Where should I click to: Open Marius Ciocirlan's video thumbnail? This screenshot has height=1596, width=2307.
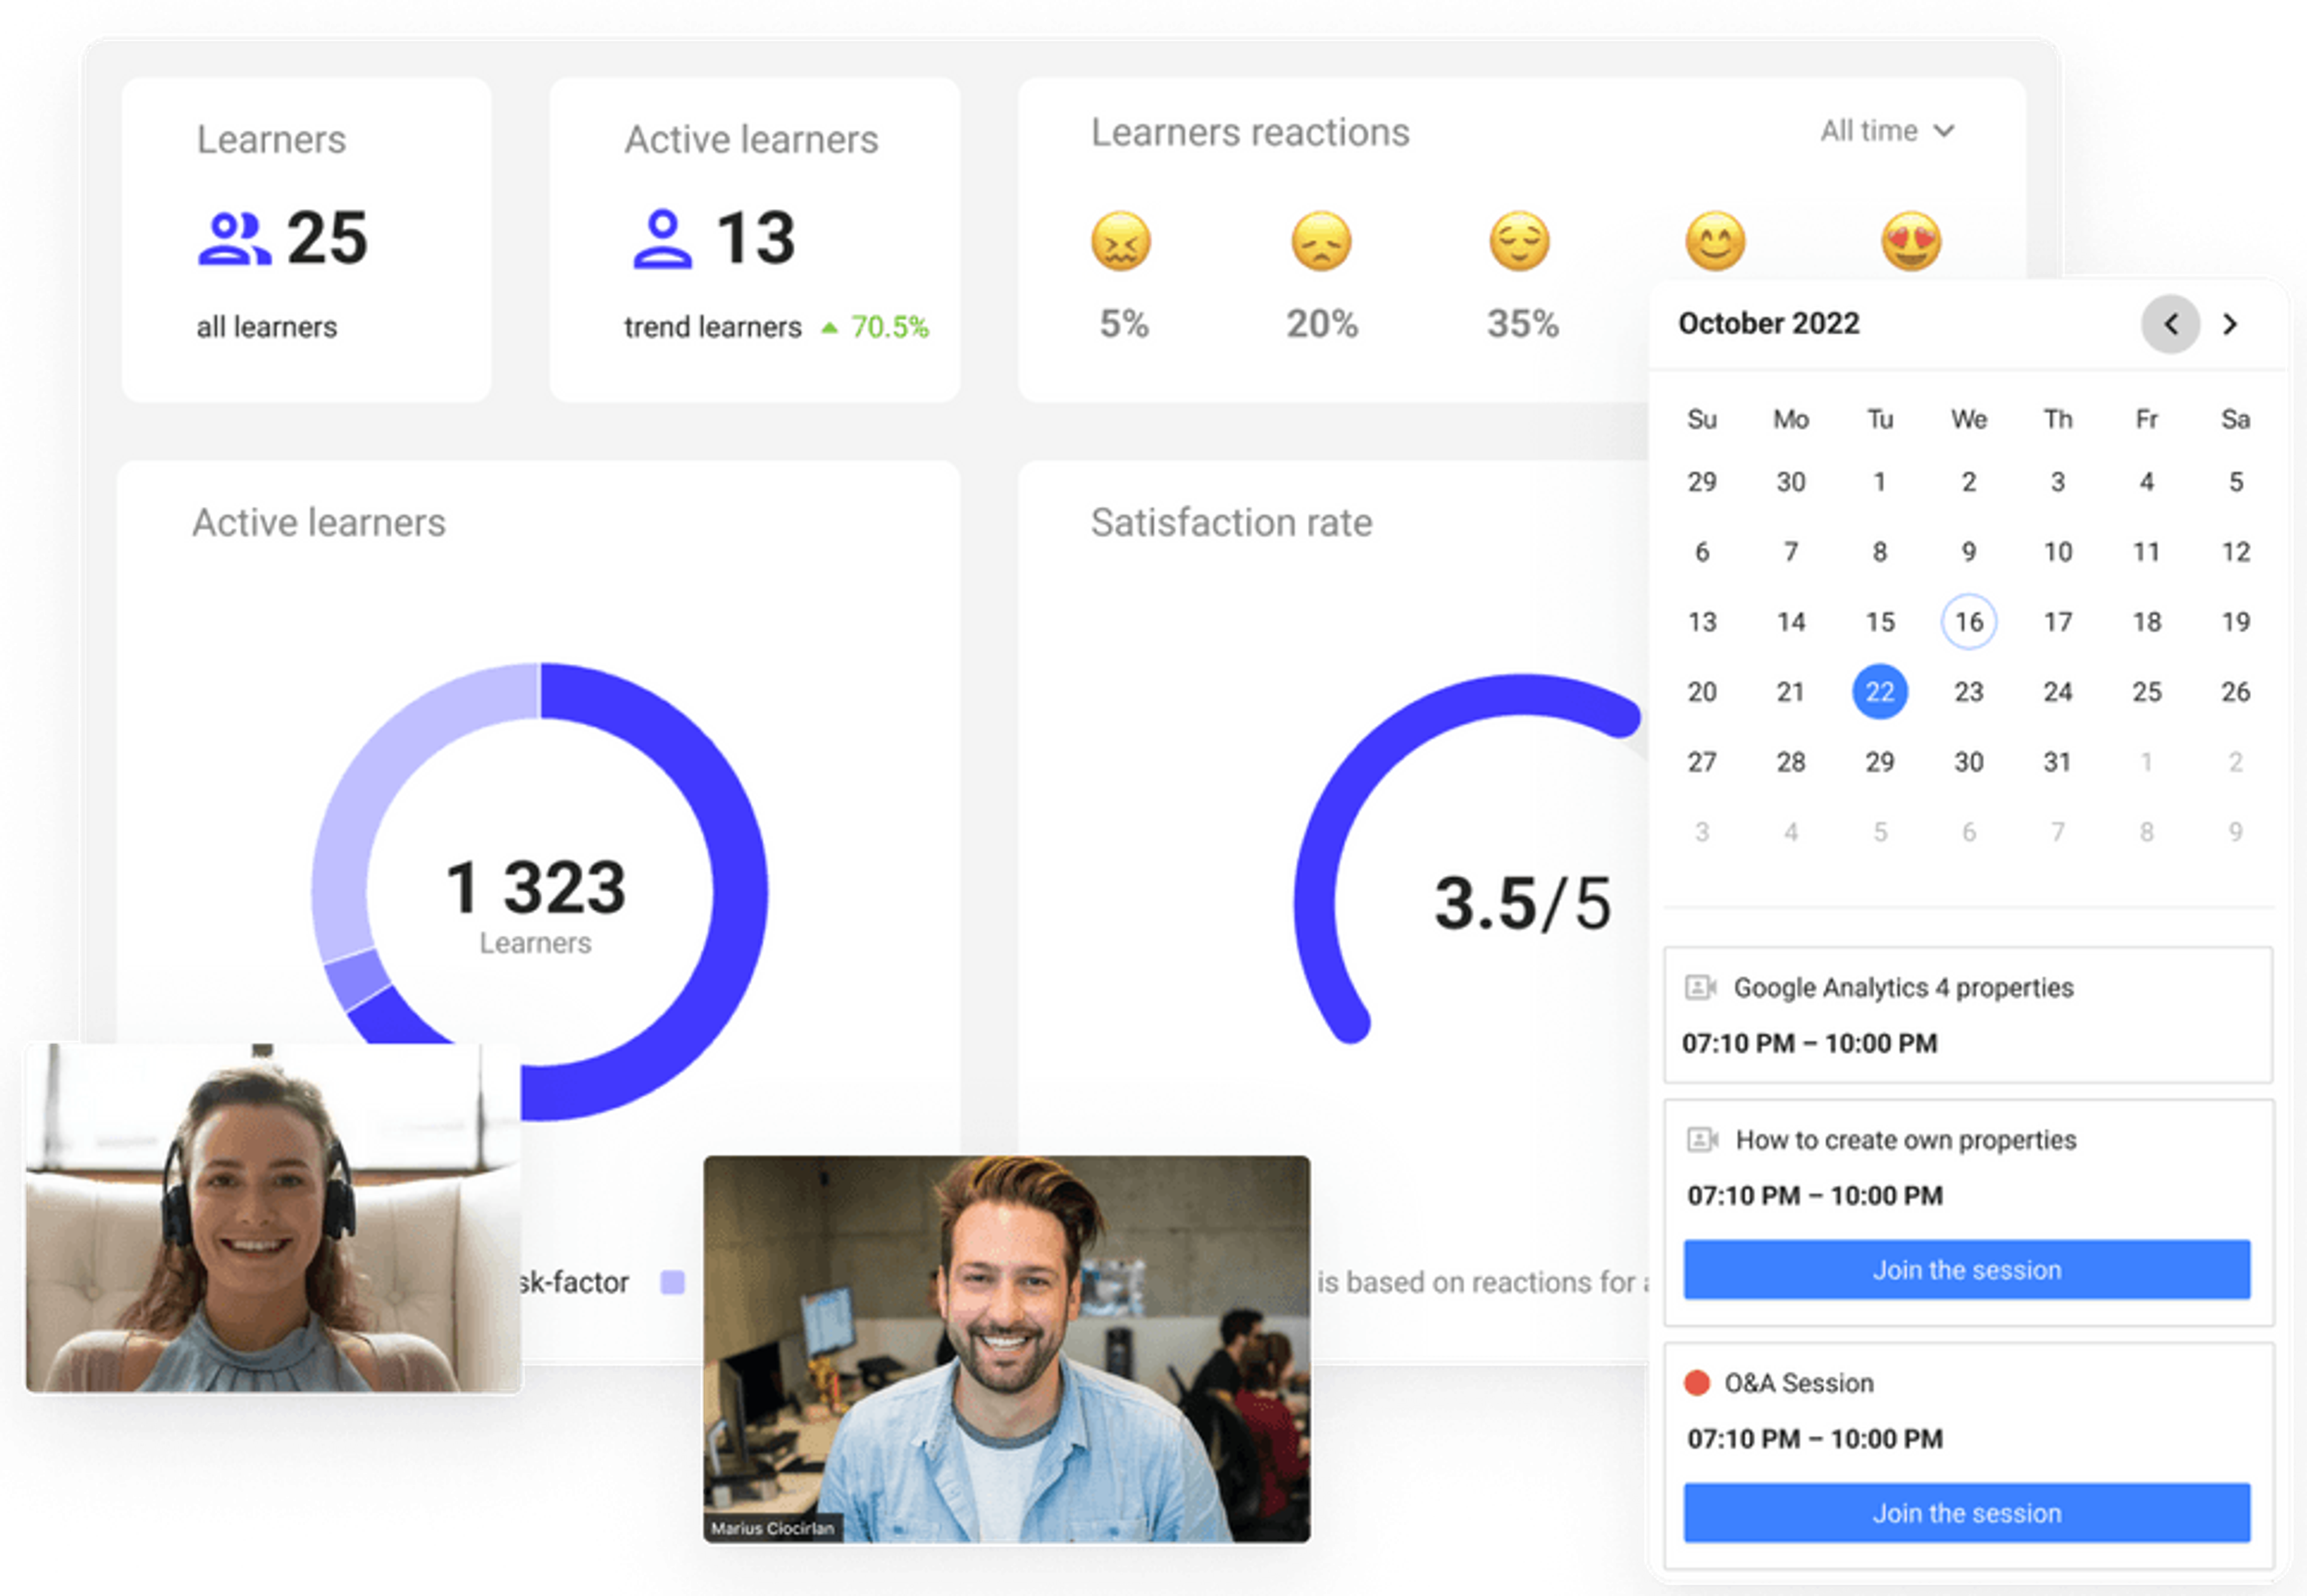point(1006,1349)
